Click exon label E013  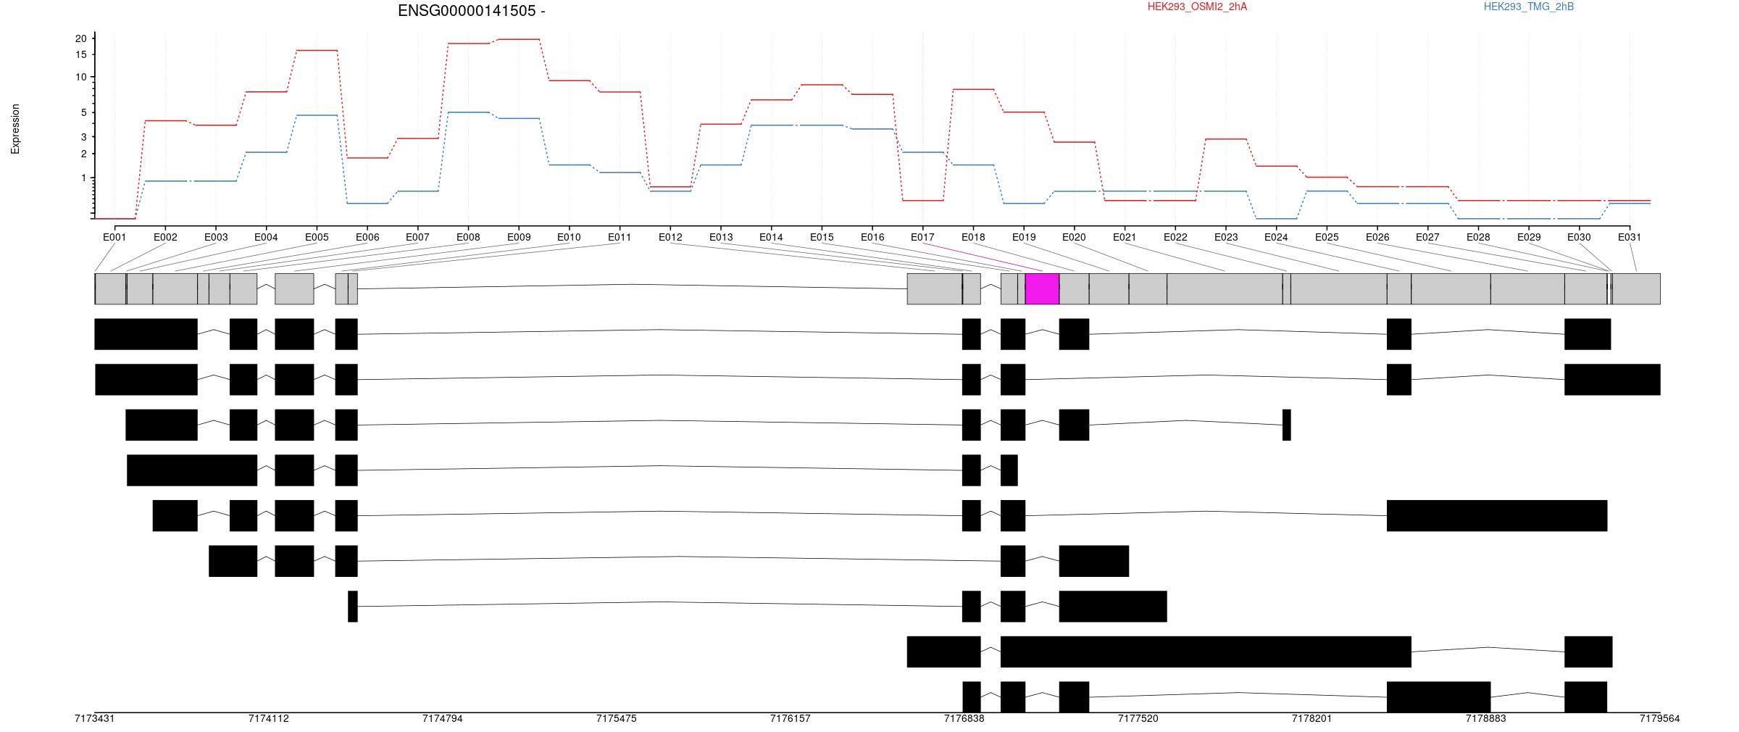coord(721,237)
